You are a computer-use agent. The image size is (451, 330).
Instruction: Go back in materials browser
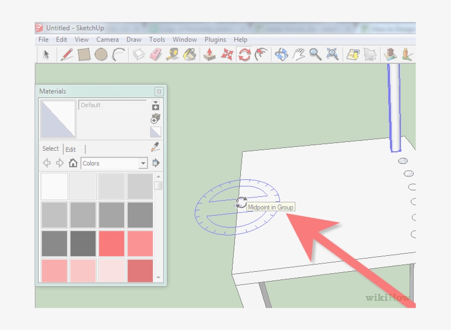(x=47, y=163)
